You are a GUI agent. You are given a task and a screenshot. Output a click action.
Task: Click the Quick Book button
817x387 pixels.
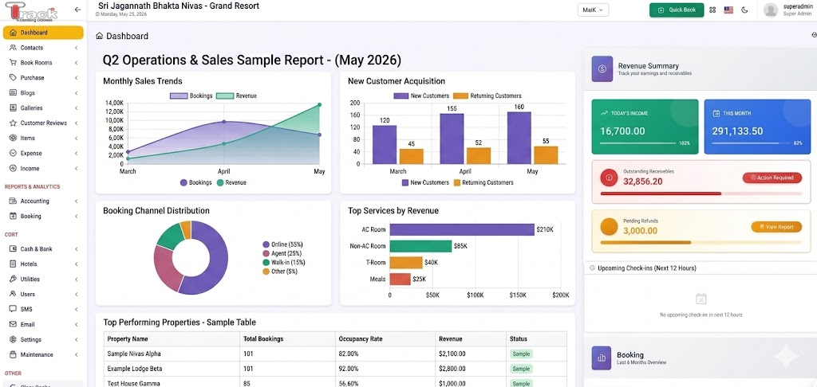pos(677,10)
